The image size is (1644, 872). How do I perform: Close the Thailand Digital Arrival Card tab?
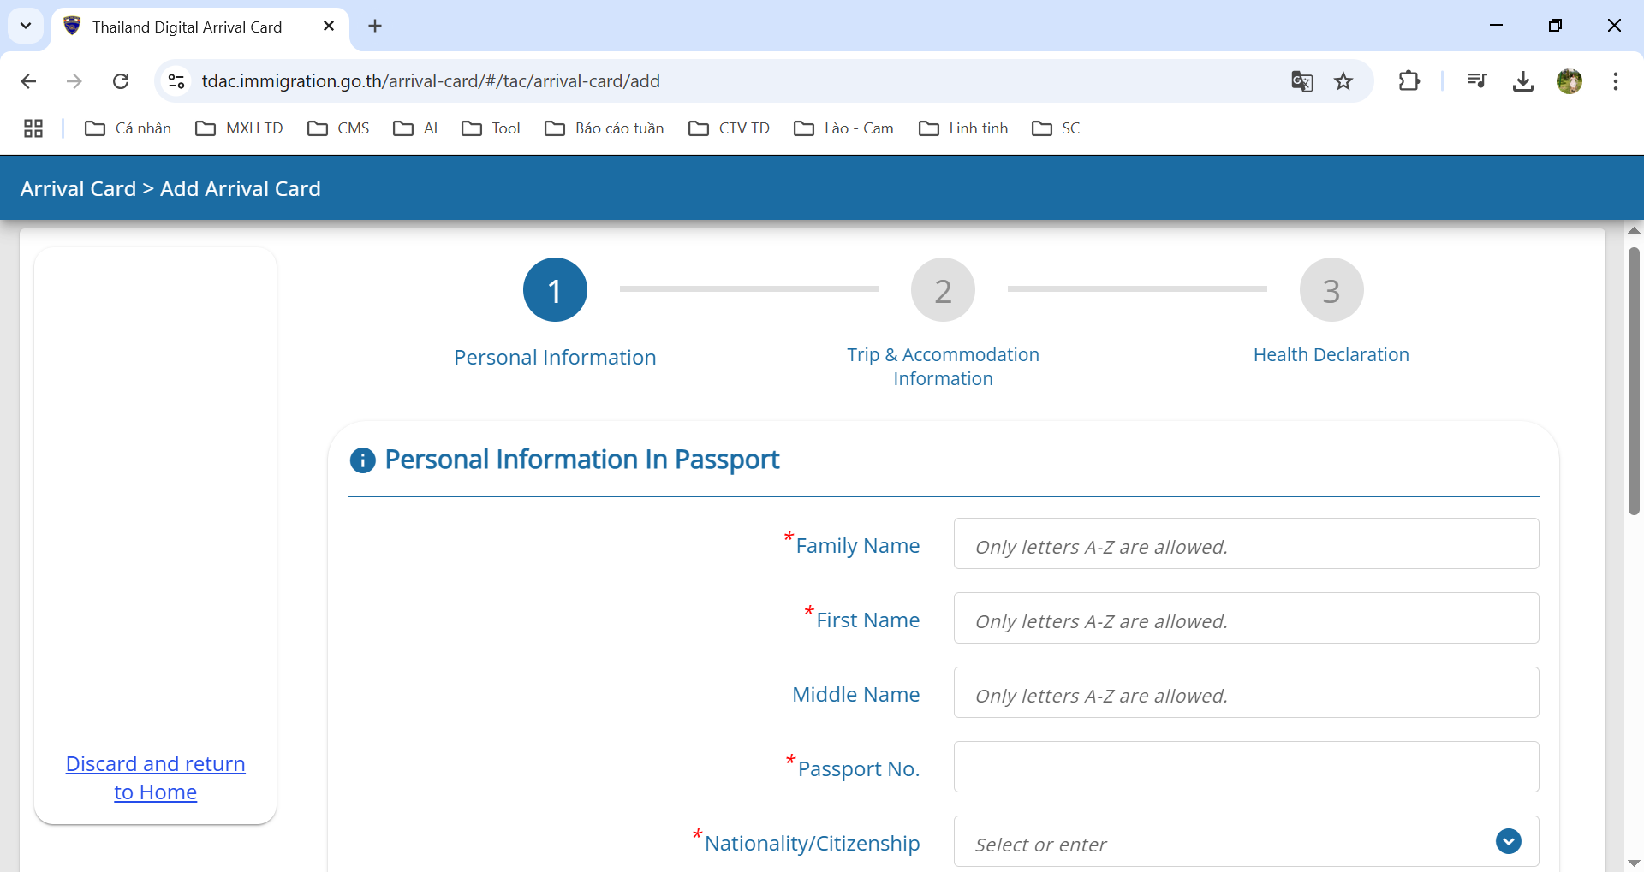pyautogui.click(x=329, y=27)
